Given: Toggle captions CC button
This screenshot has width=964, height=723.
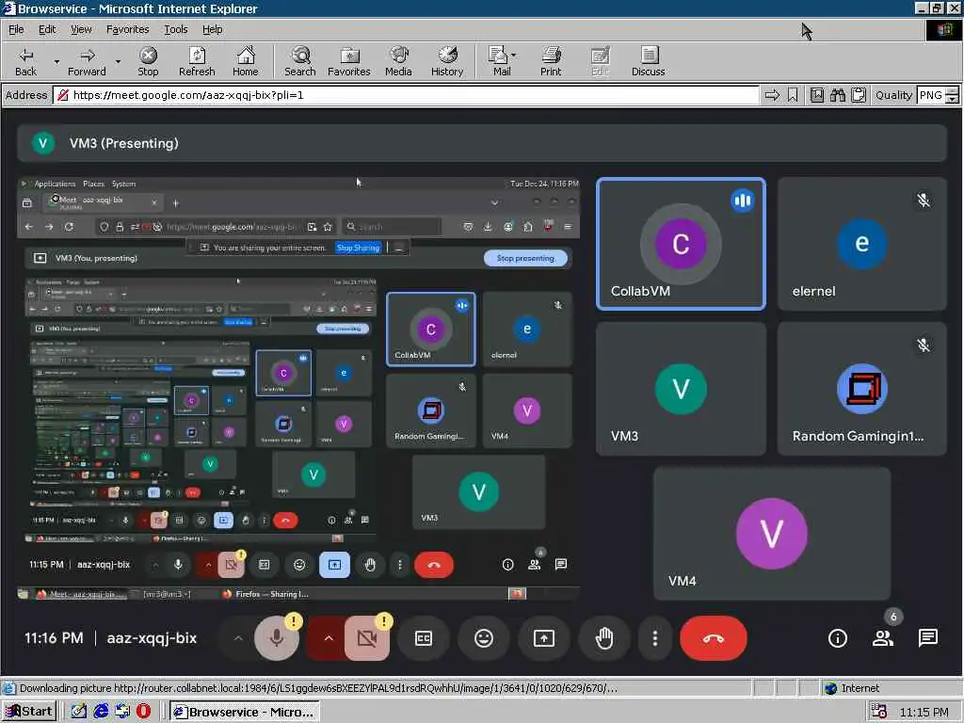Looking at the screenshot, I should click(424, 638).
